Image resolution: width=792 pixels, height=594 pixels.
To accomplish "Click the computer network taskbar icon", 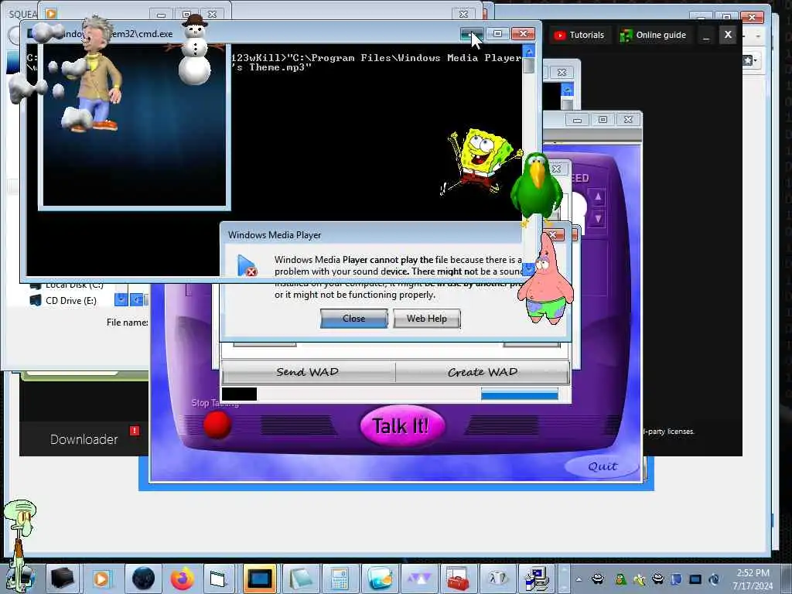I will click(537, 579).
